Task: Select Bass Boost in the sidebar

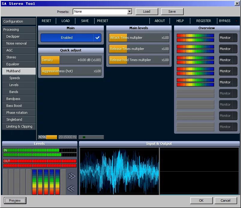Action: (19, 106)
